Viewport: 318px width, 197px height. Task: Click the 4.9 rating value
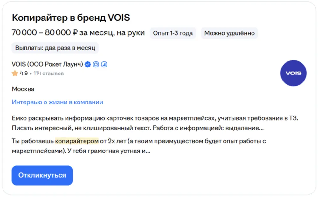[x=24, y=74]
